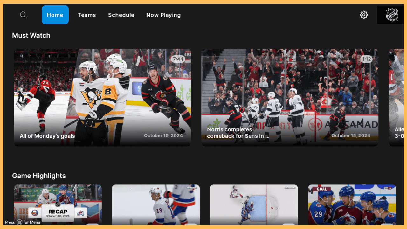The height and width of the screenshot is (229, 407).
Task: Click the Islanders logo on the RECAP card
Action: click(x=34, y=213)
